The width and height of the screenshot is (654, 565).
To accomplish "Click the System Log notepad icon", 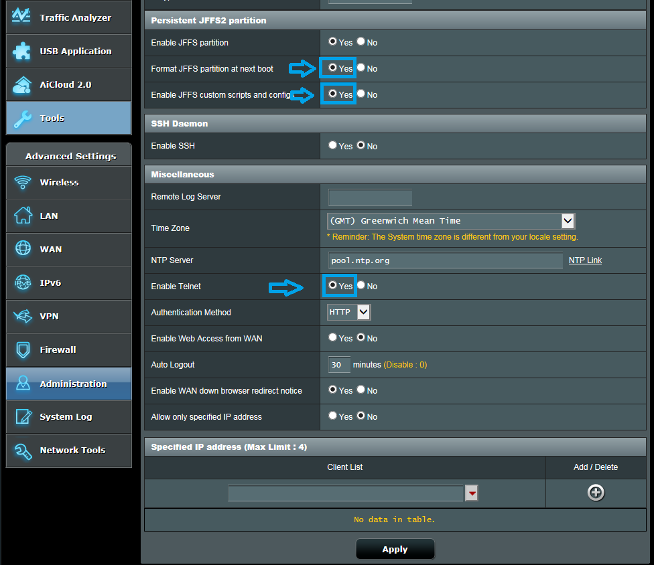I will pyautogui.click(x=23, y=416).
